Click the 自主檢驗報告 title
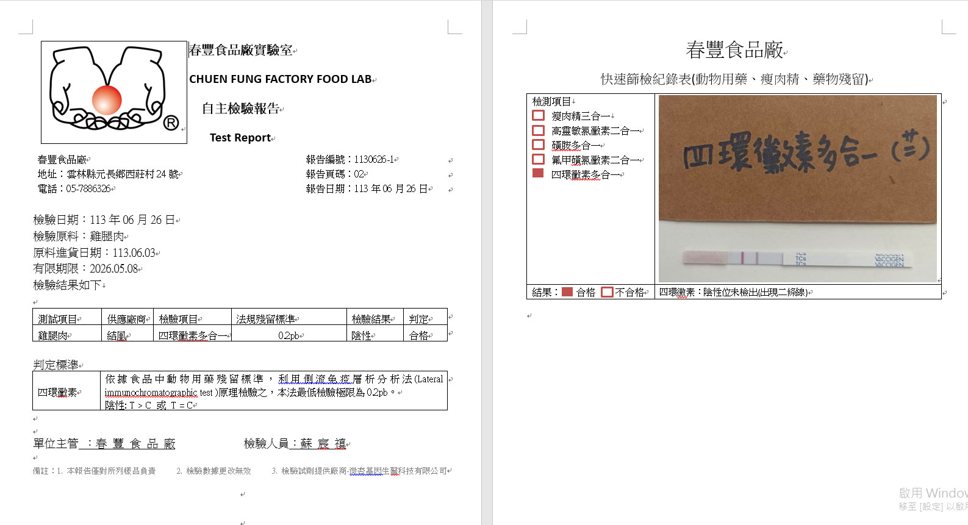968x525 pixels. [x=241, y=109]
